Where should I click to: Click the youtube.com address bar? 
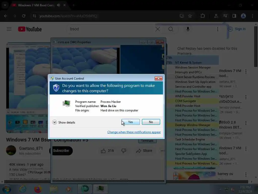click(x=68, y=16)
